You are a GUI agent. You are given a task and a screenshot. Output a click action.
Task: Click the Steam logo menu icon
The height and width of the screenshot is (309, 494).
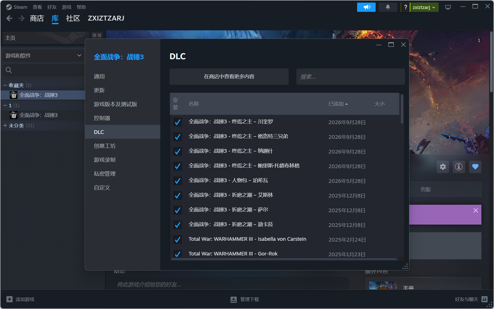[9, 7]
